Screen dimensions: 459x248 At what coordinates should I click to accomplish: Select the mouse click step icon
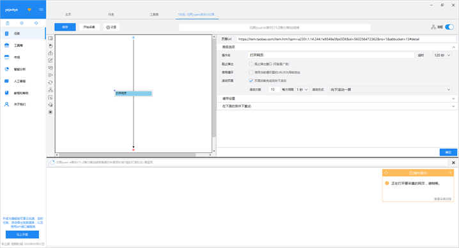(51, 46)
